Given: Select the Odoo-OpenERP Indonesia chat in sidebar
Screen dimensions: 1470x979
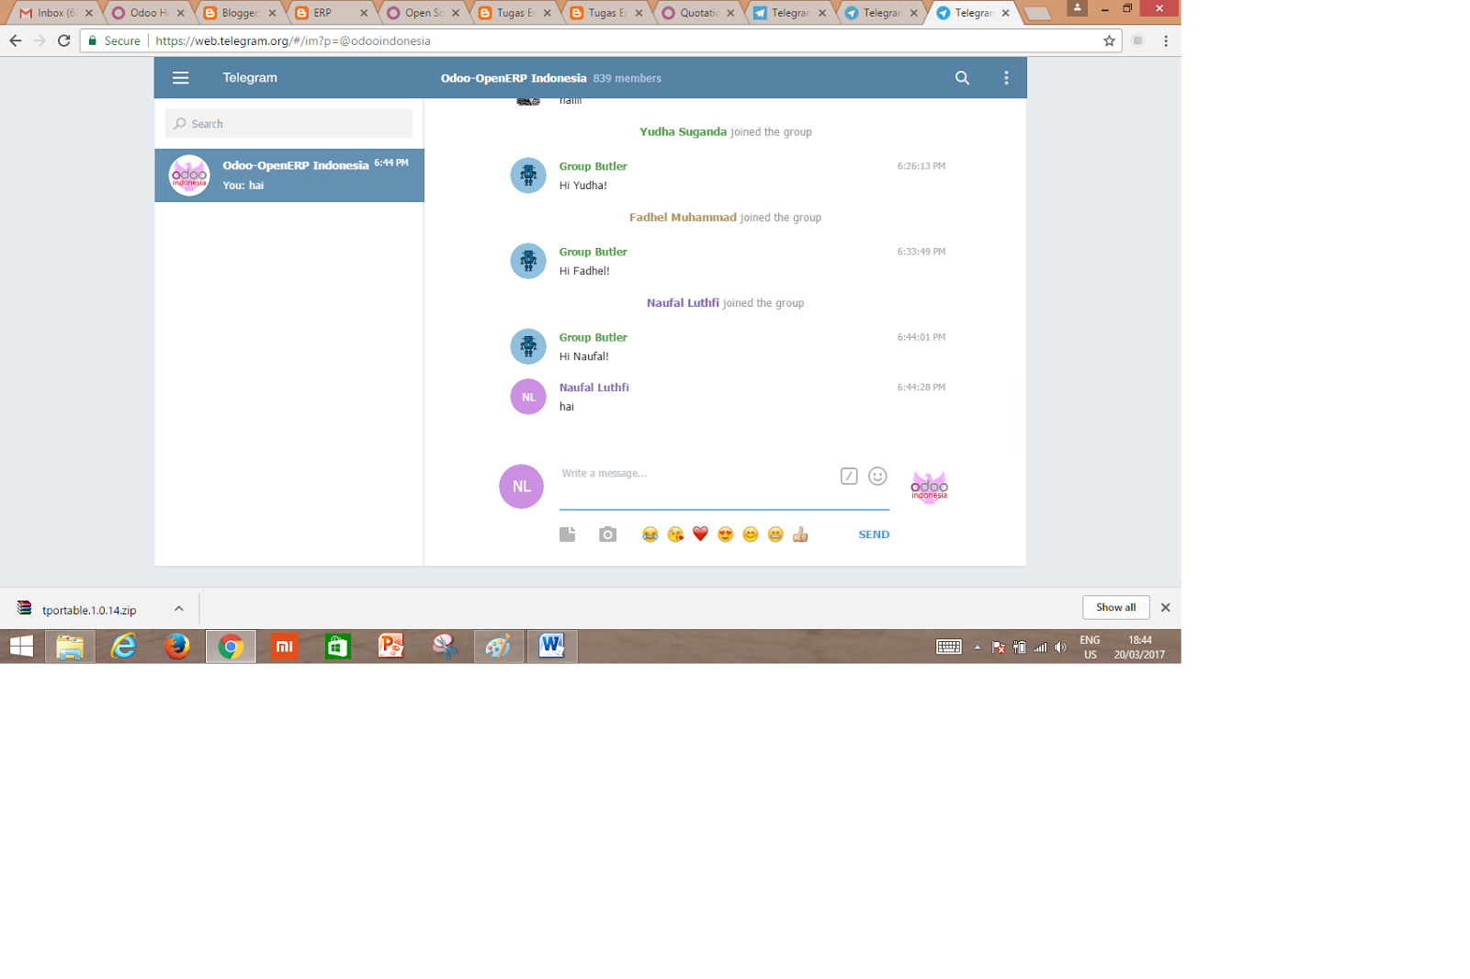Looking at the screenshot, I should click(289, 175).
